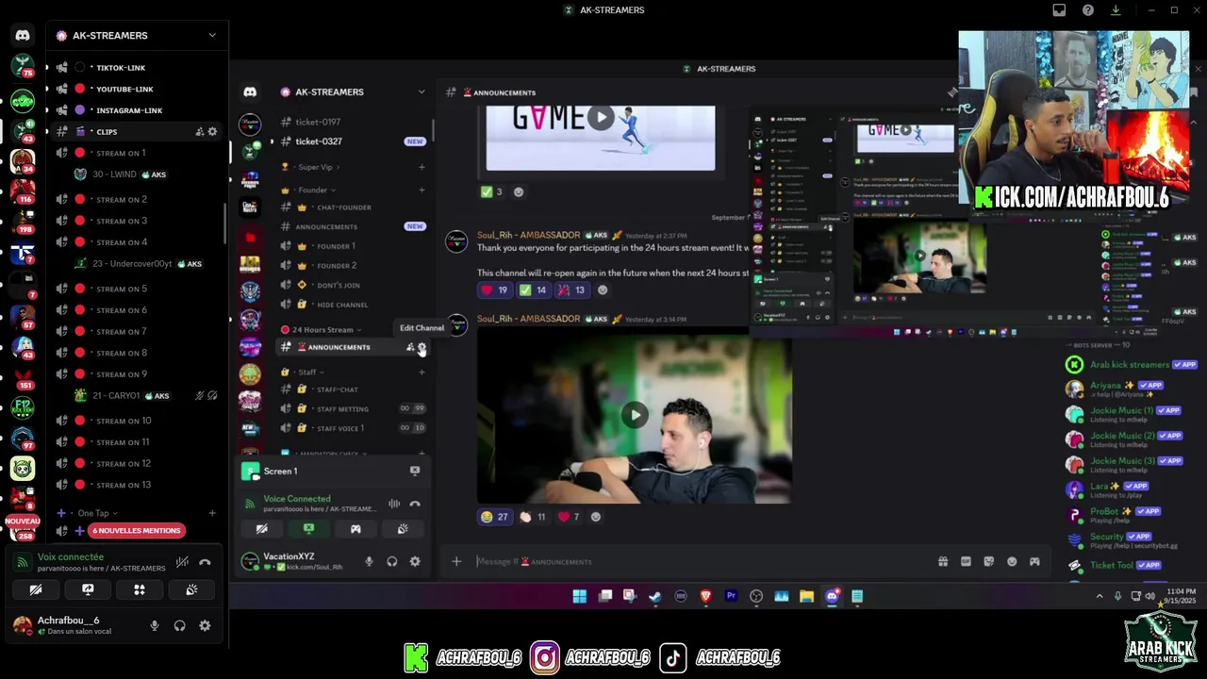Open Arab kick streamers bot profile

pyautogui.click(x=1132, y=365)
